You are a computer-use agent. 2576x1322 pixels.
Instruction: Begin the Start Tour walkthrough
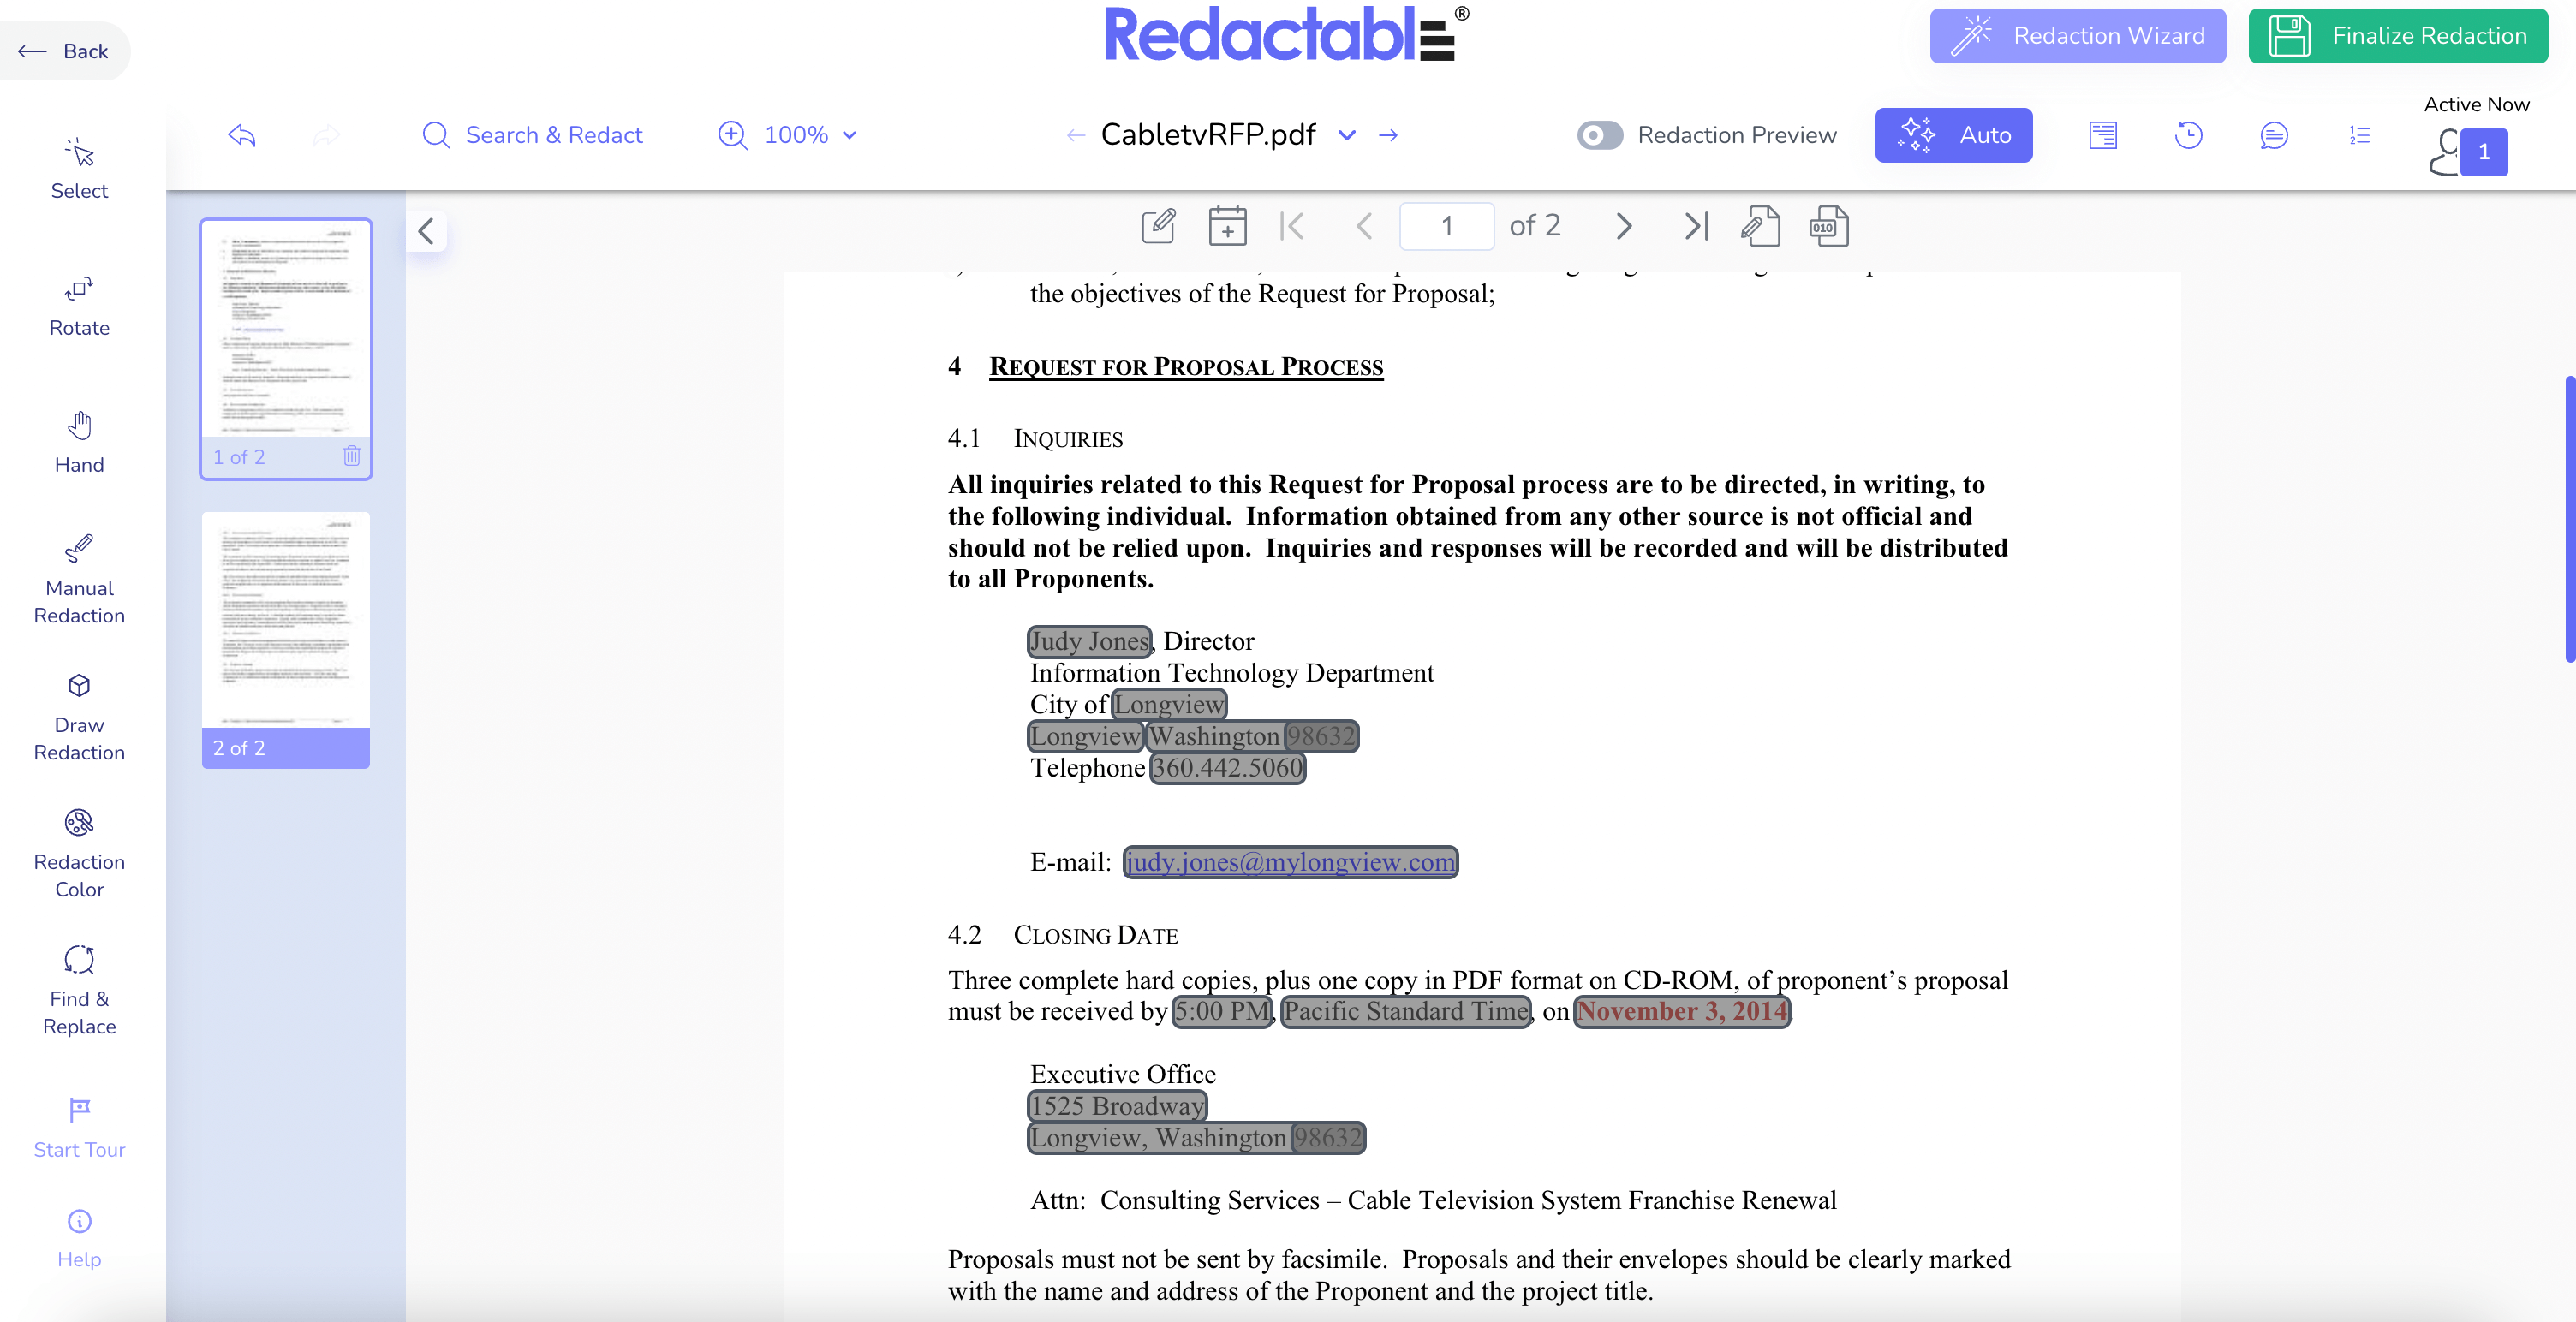pos(79,1128)
